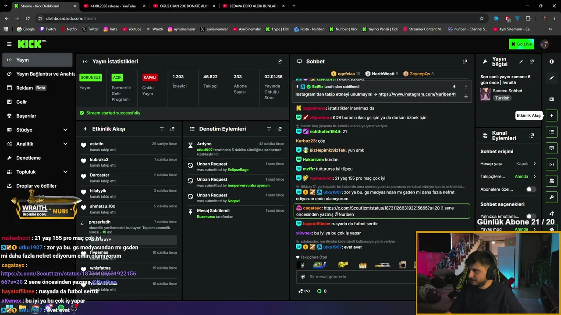This screenshot has height=315, width=561.
Task: Collapse the pinned message with the down arrow
Action: [x=466, y=96]
